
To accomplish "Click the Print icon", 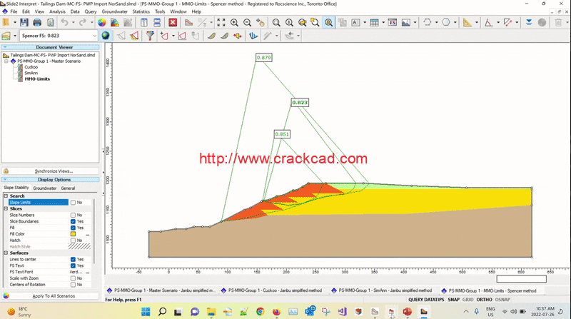I will pos(37,23).
